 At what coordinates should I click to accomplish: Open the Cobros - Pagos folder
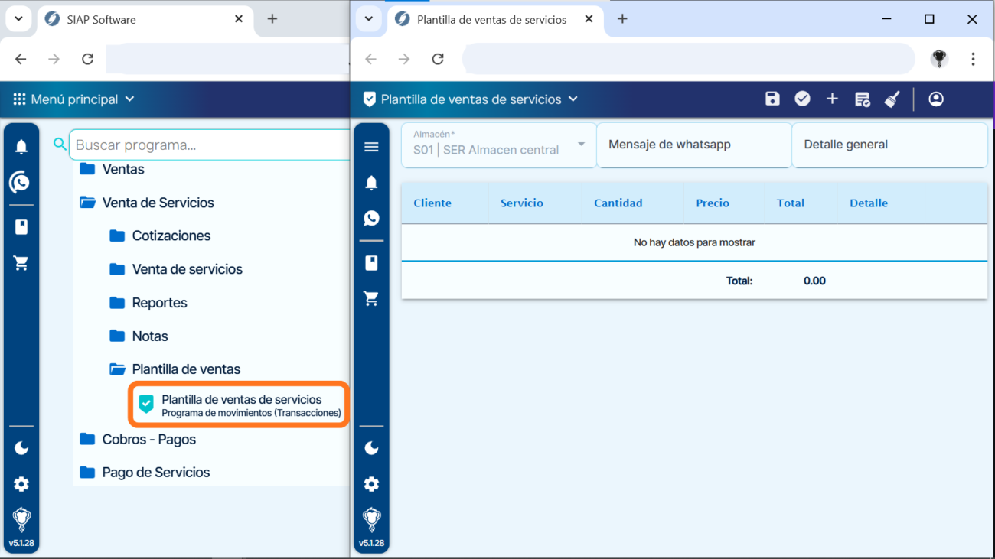pyautogui.click(x=148, y=439)
